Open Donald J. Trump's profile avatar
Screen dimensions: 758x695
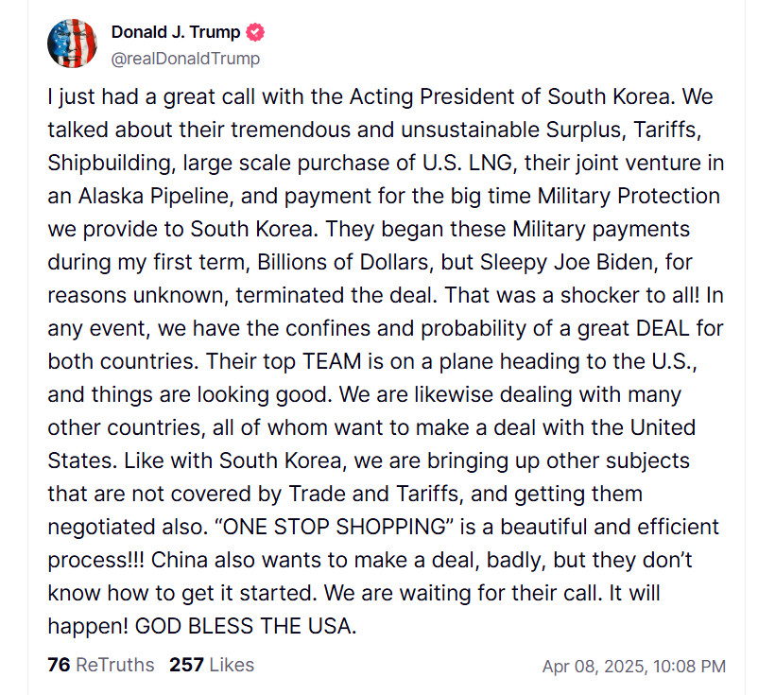coord(72,43)
